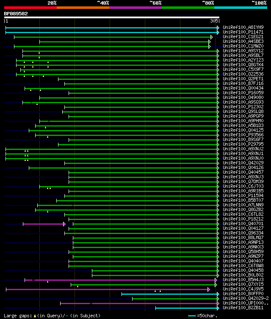Click the UniRef100_Q40458 label
The height and width of the screenshot is (319, 271).
tap(243, 271)
